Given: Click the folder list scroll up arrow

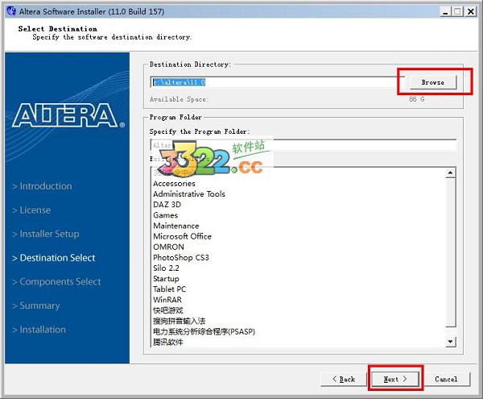Looking at the screenshot, I should [450, 172].
